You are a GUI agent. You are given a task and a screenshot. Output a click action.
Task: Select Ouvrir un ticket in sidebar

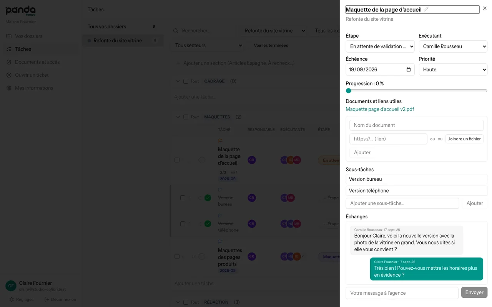(x=42, y=75)
